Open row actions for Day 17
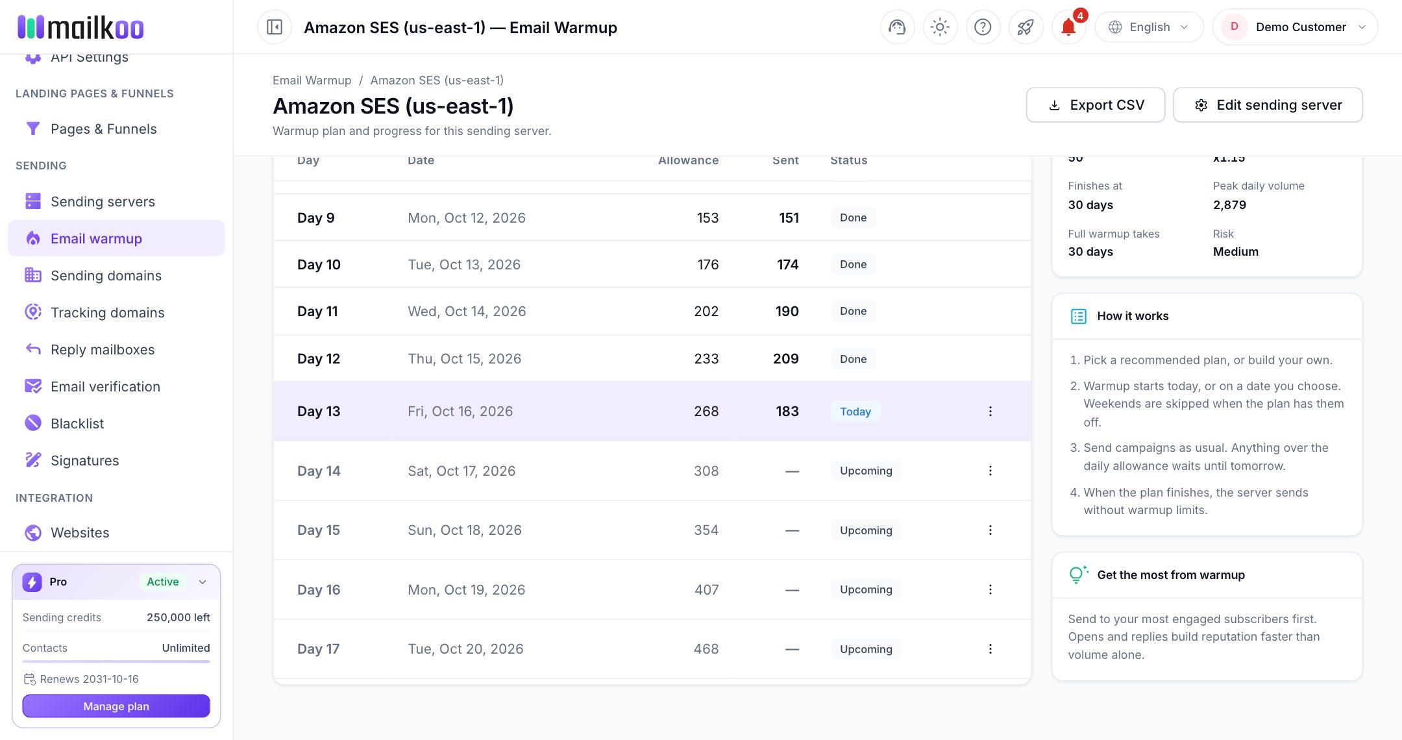The image size is (1402, 740). (990, 648)
